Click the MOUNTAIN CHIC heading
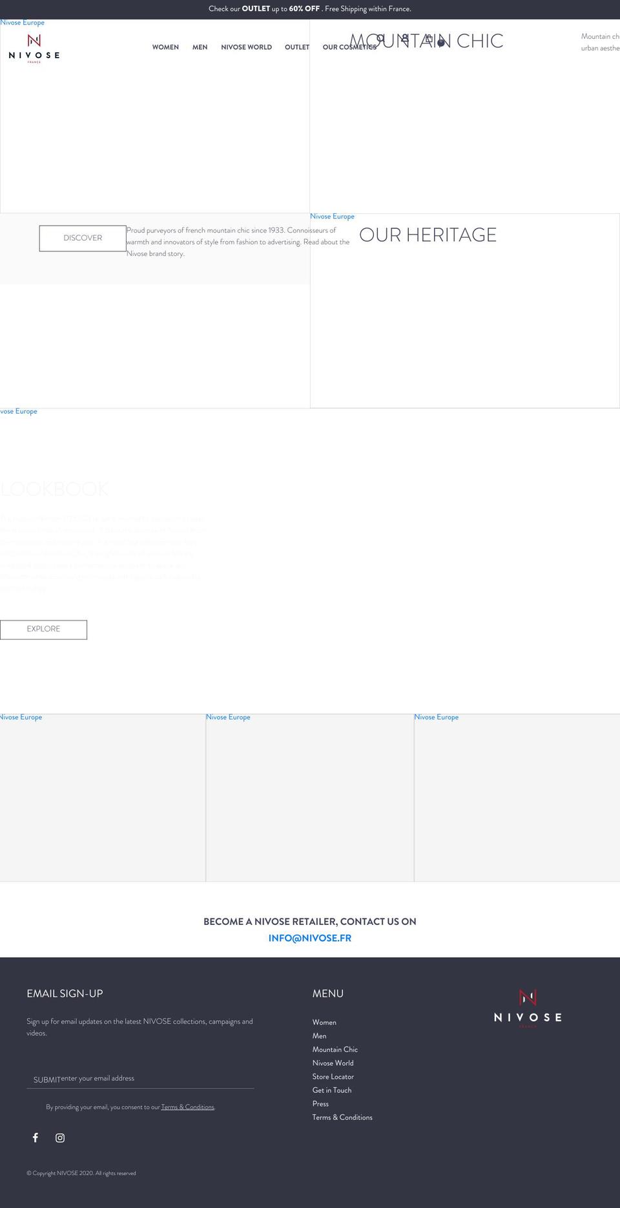The width and height of the screenshot is (620, 1208). coord(426,41)
